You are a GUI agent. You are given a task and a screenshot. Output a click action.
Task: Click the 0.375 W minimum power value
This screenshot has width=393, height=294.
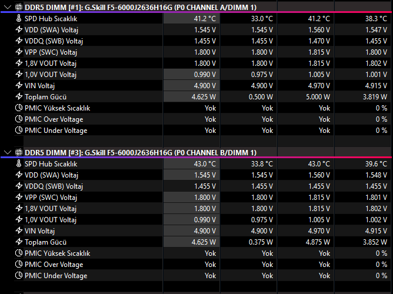[x=261, y=242]
